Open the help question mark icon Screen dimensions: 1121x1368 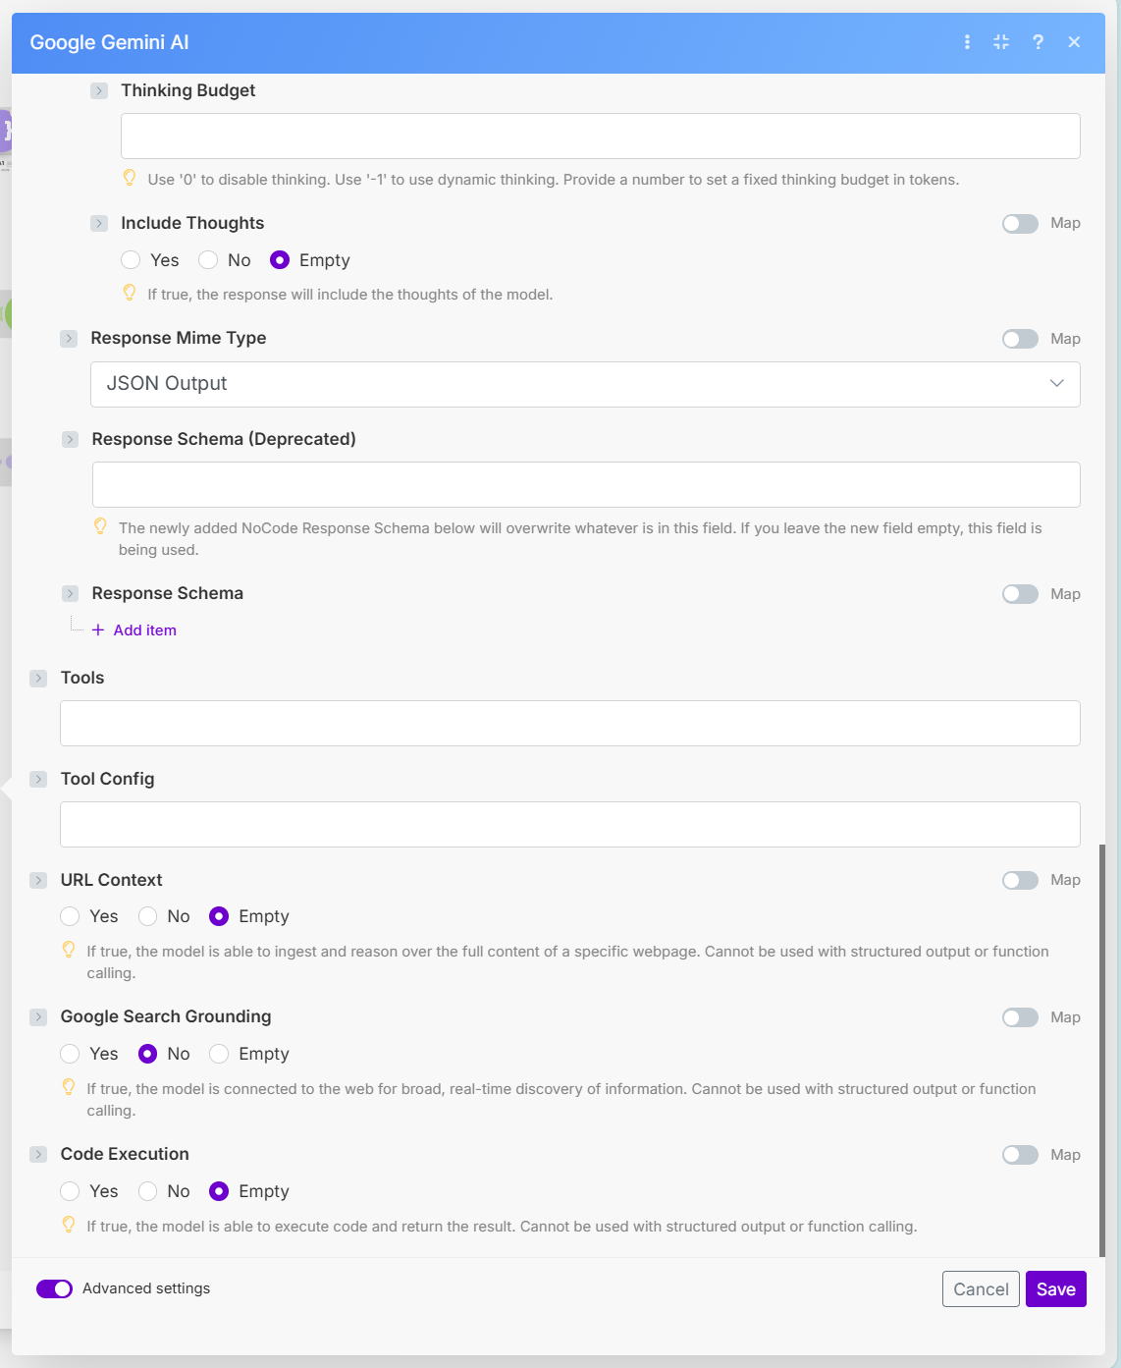point(1038,42)
